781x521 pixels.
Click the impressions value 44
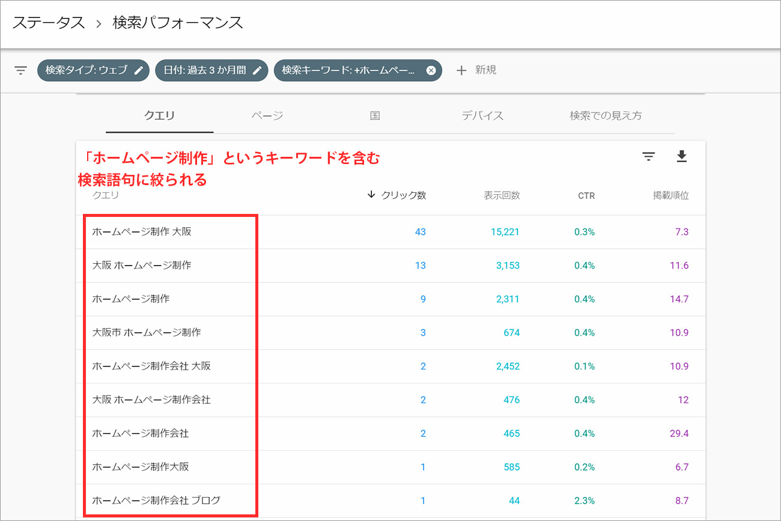(x=514, y=501)
